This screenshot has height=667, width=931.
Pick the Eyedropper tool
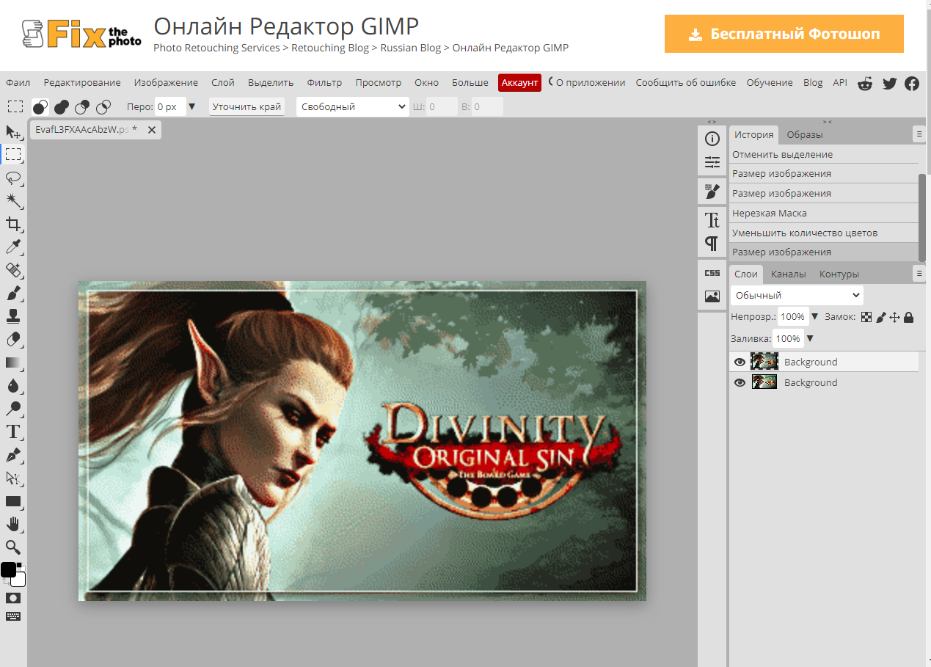tap(13, 247)
